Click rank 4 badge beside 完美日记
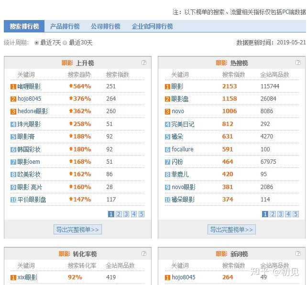Image resolution: width=307 pixels, height=285 pixels. pyautogui.click(x=167, y=124)
